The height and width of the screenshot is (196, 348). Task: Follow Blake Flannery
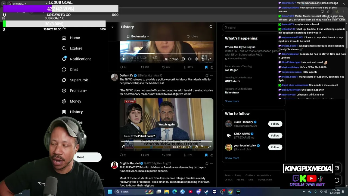275,124
